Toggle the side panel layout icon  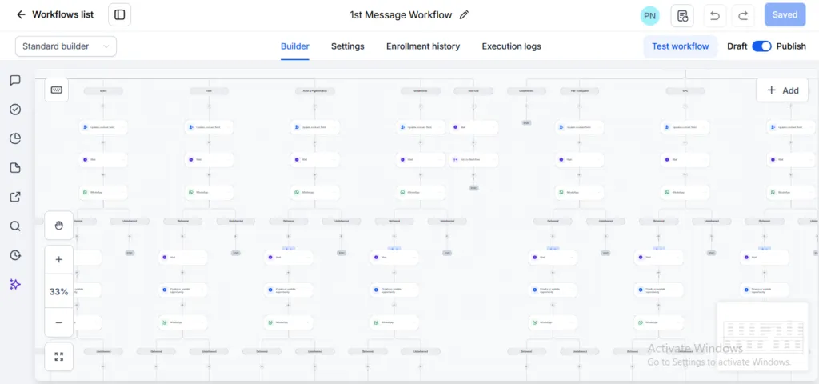coord(120,14)
